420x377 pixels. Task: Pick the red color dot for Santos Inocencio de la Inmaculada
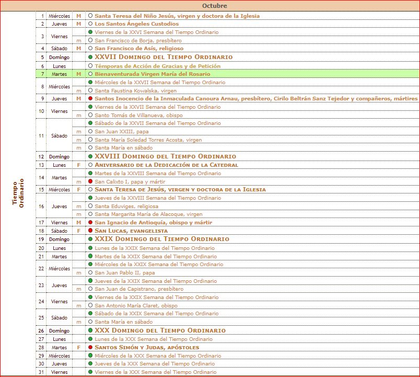click(91, 99)
